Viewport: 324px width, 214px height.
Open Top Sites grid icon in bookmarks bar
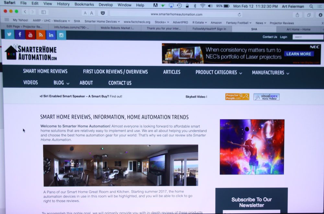7,20
